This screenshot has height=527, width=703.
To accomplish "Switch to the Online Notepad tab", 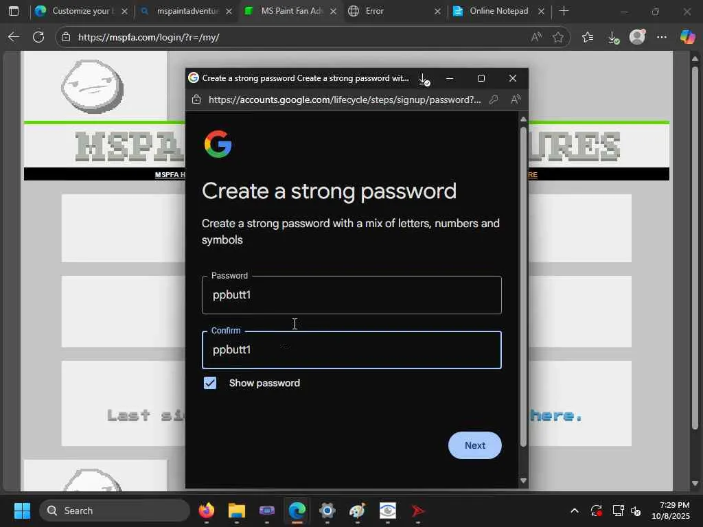I will point(498,11).
